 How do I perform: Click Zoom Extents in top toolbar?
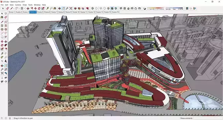coord(71,8)
